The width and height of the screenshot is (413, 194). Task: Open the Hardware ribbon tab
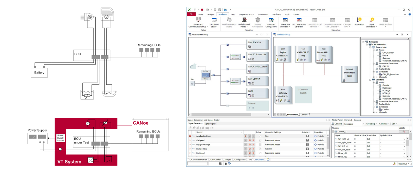click(276, 14)
